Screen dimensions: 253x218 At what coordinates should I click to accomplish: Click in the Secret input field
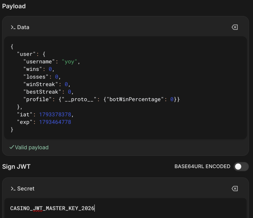(x=125, y=208)
